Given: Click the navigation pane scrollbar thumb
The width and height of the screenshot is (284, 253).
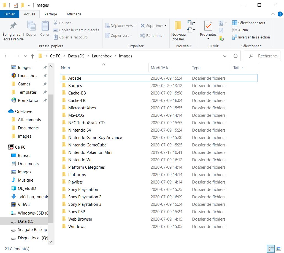Looking at the screenshot, I should [51, 159].
